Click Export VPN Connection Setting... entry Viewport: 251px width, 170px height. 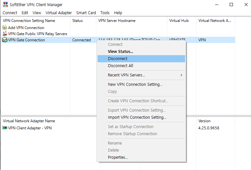pyautogui.click(x=141, y=110)
